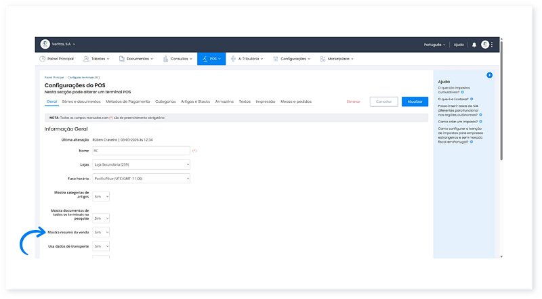Click the Marketplace menu icon

[322, 59]
